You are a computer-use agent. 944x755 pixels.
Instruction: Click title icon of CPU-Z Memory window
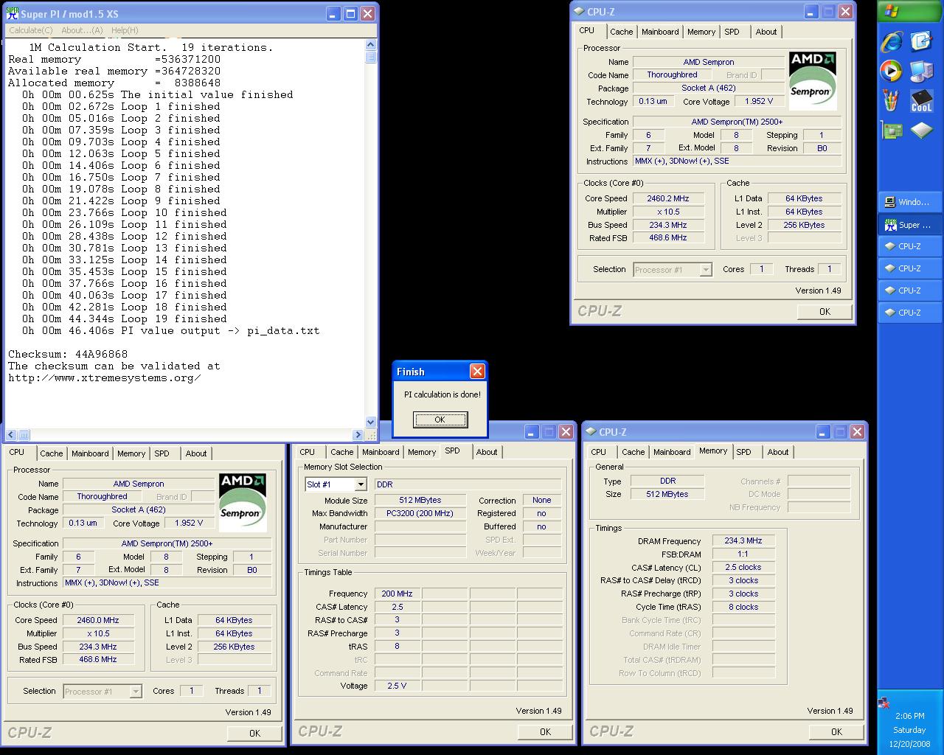pos(591,432)
